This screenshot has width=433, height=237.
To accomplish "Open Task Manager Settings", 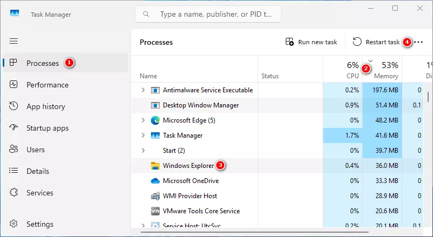I will [65, 224].
